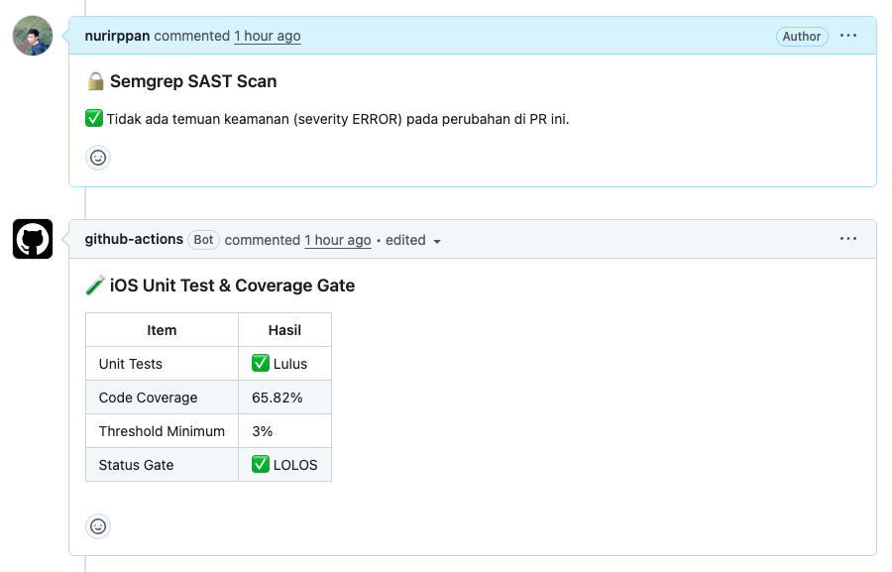Image resolution: width=892 pixels, height=572 pixels.
Task: Open nurirppan's profile avatar
Action: click(33, 36)
